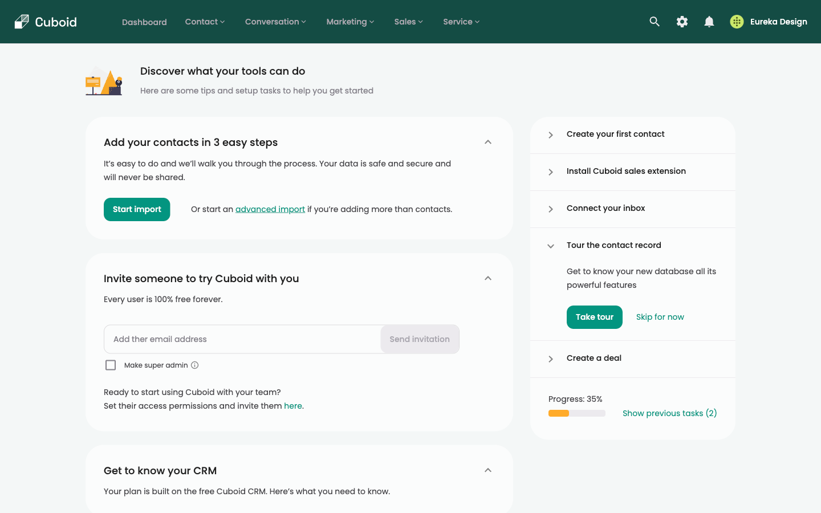Expand Install Cuboid sales extension task

click(551, 172)
